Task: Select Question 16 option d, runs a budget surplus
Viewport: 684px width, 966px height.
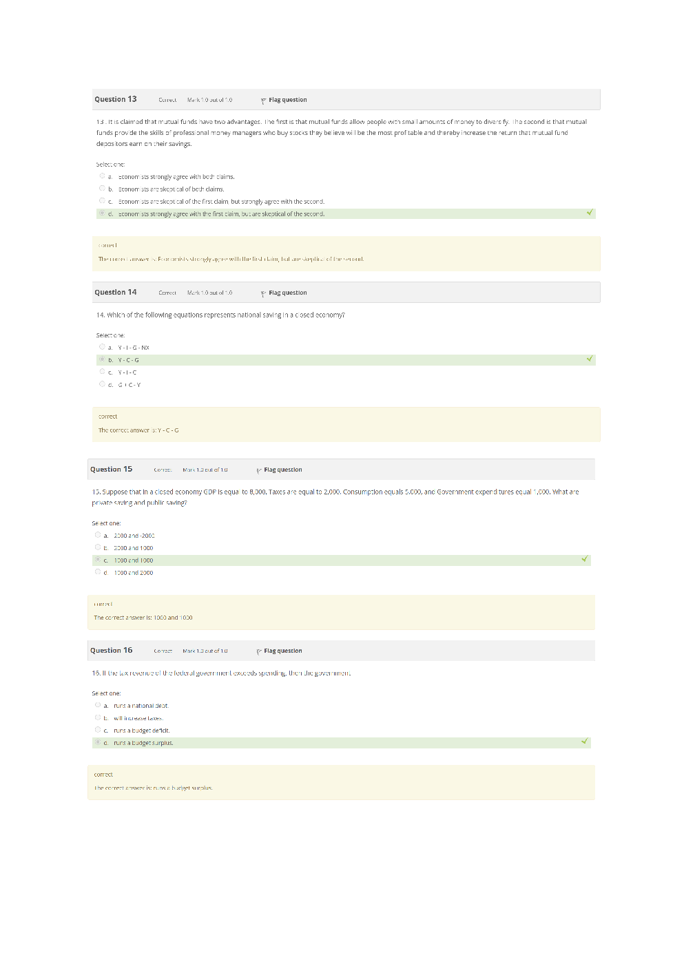Action: pos(98,742)
